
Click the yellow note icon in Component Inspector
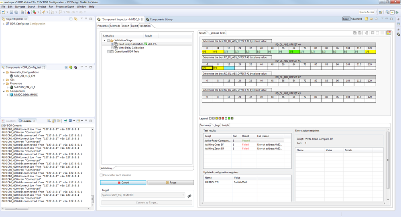point(366,19)
